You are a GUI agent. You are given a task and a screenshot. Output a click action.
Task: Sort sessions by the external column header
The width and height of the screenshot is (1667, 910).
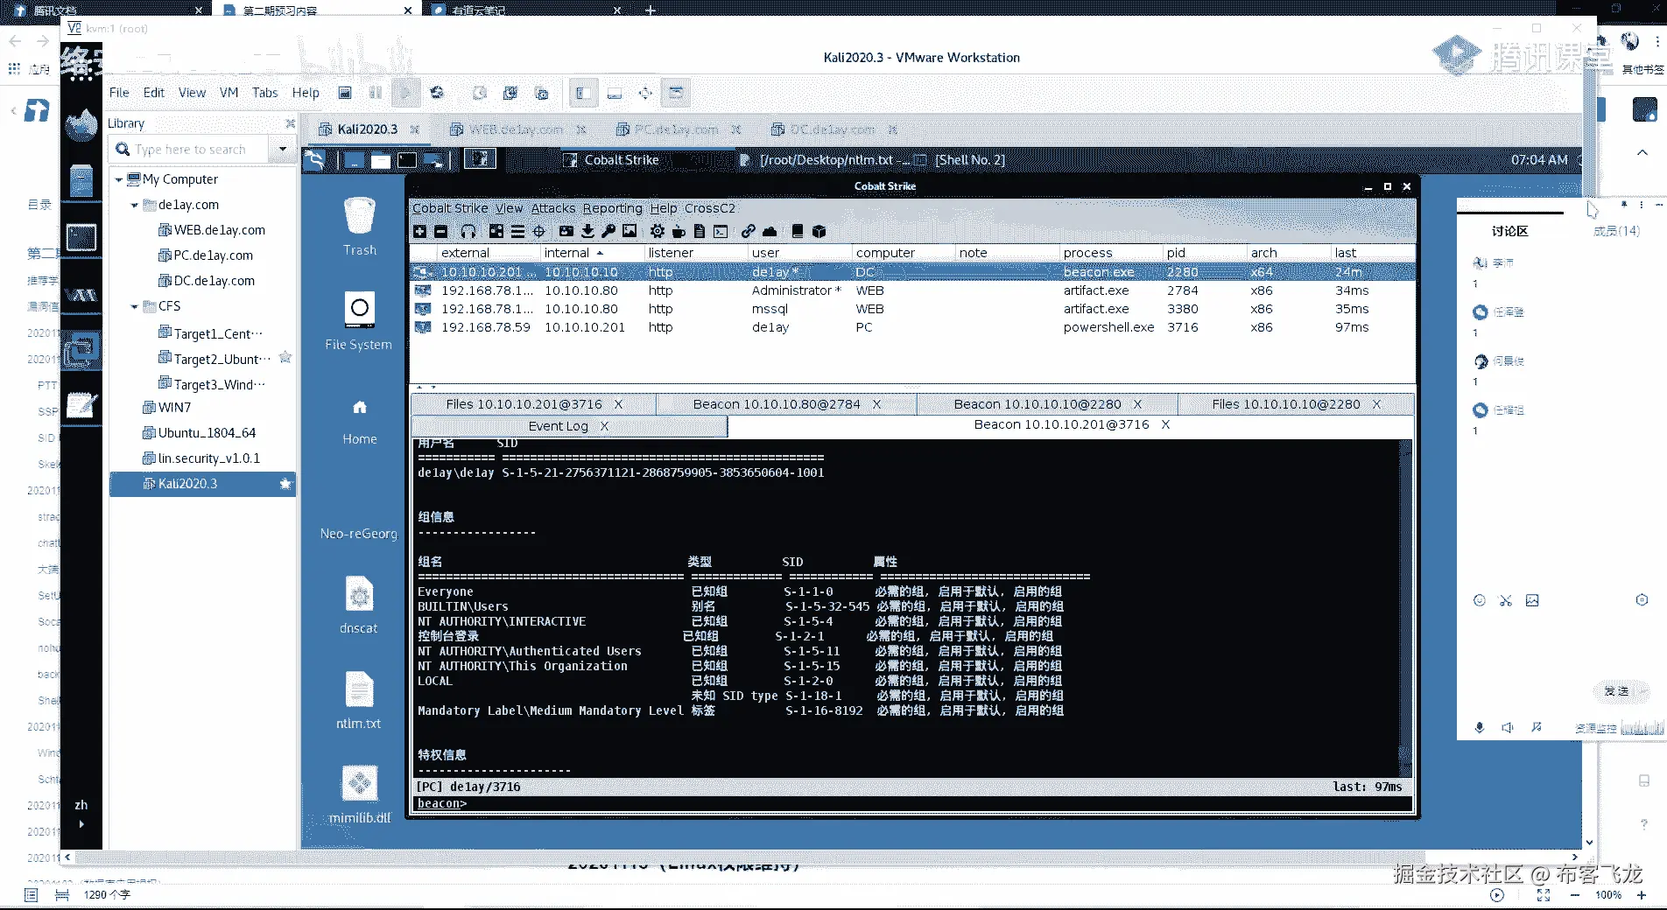click(489, 253)
